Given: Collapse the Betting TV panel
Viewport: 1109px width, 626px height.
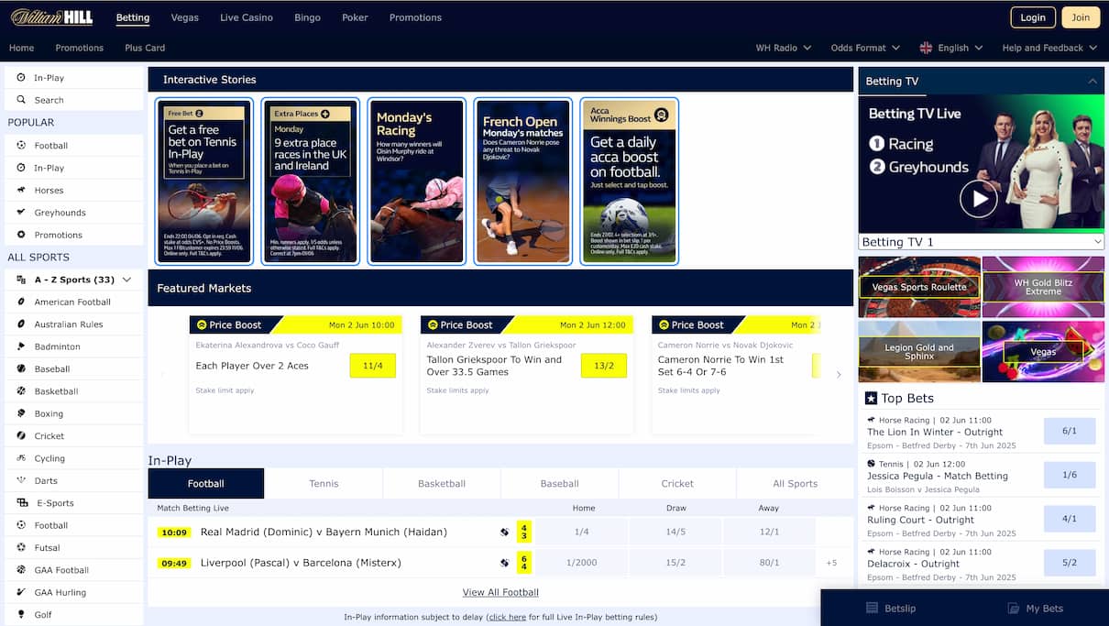Looking at the screenshot, I should 1093,81.
